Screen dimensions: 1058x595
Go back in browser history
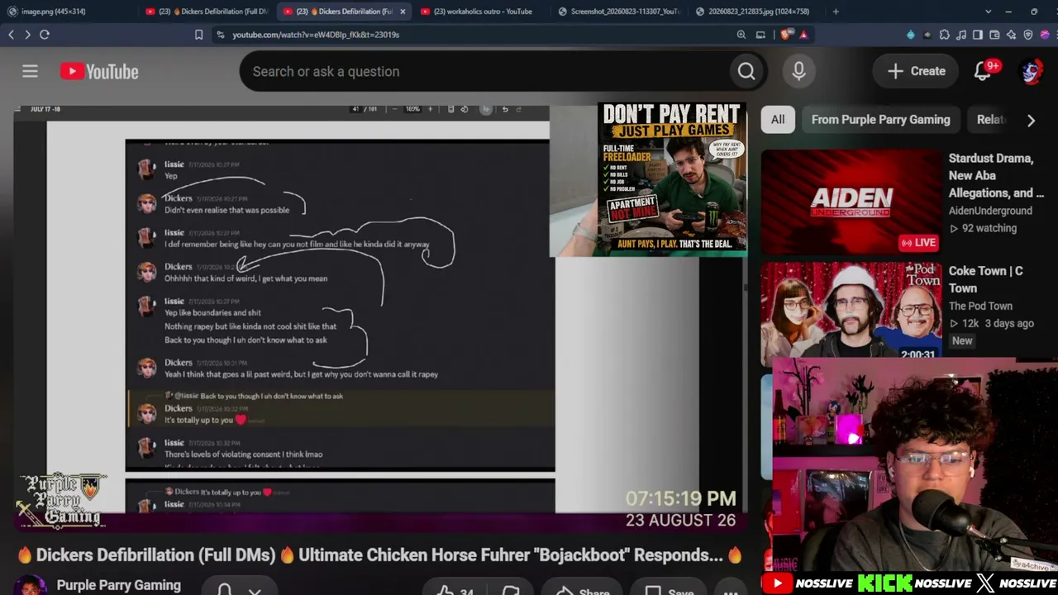point(12,35)
